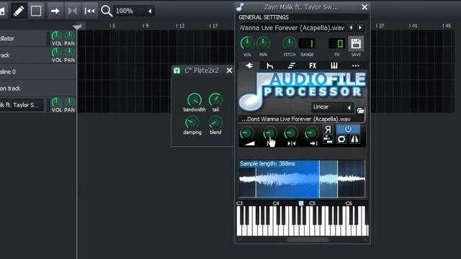Toggle the loop points button

click(x=72, y=12)
